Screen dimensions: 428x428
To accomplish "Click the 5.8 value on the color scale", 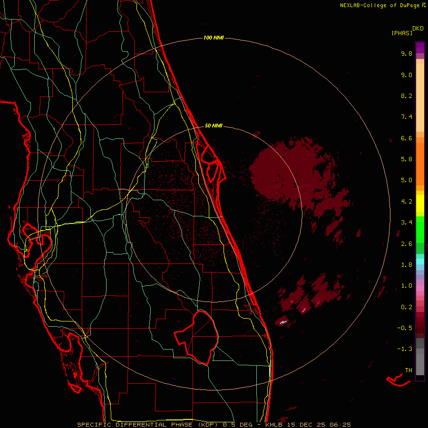I will pyautogui.click(x=407, y=159).
